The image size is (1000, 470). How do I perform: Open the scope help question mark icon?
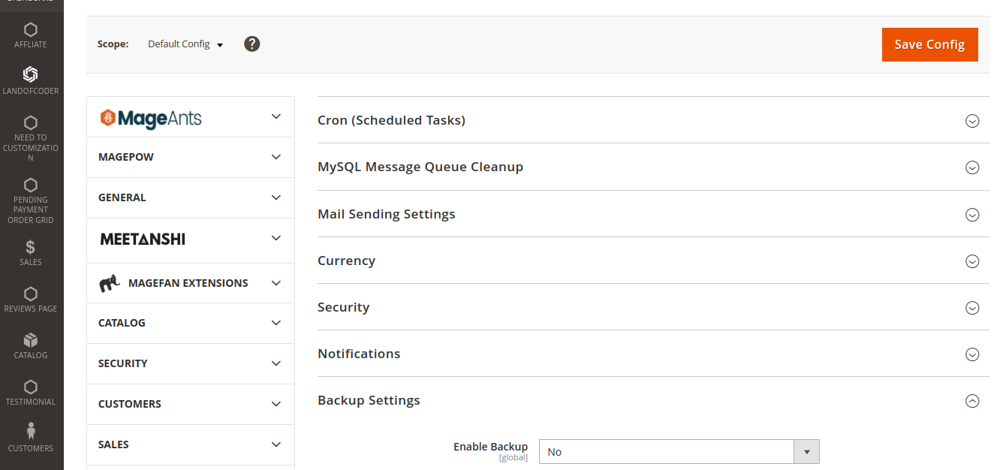pos(252,44)
